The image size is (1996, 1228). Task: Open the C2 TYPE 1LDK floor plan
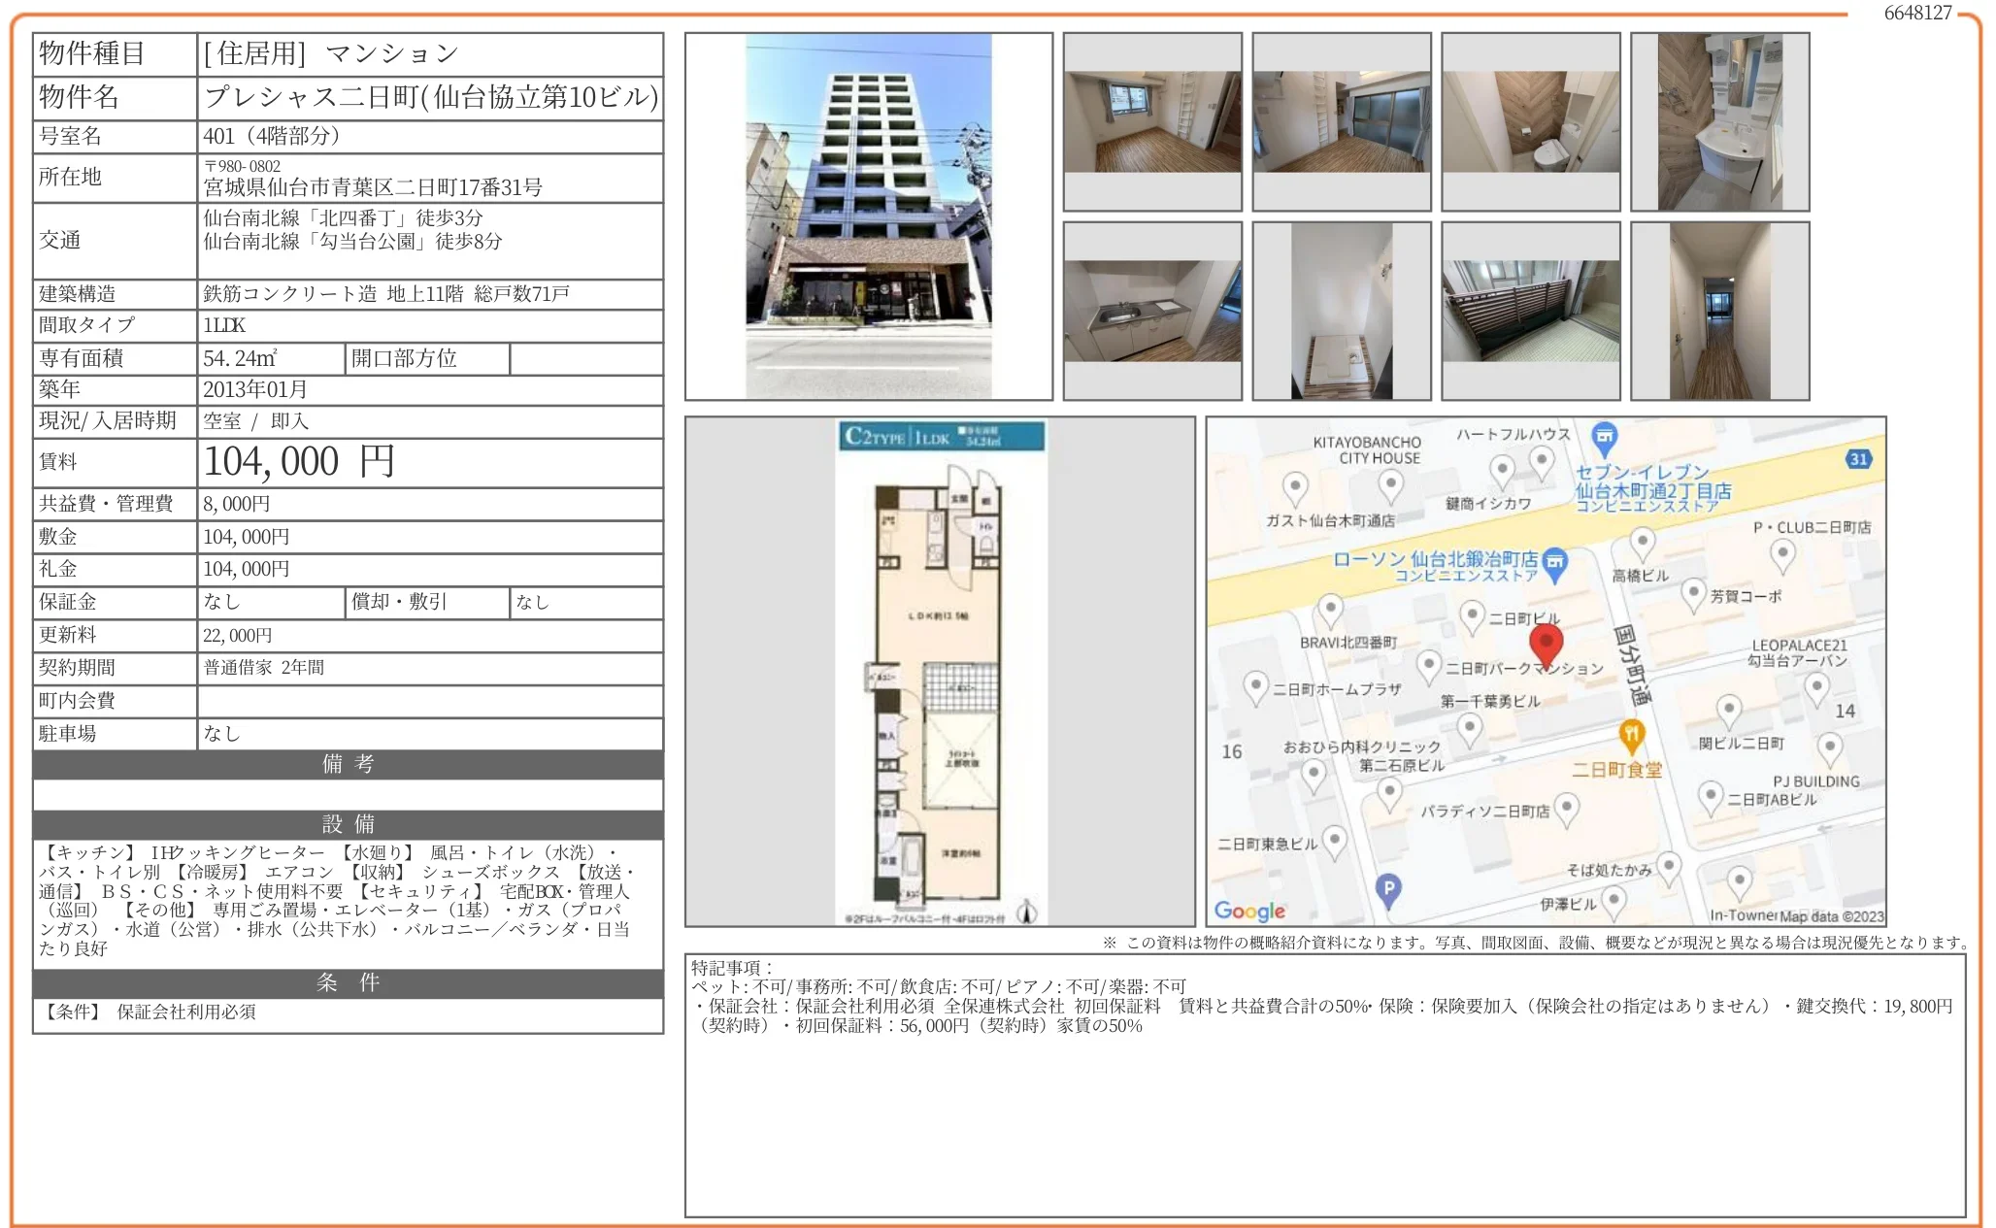941,672
